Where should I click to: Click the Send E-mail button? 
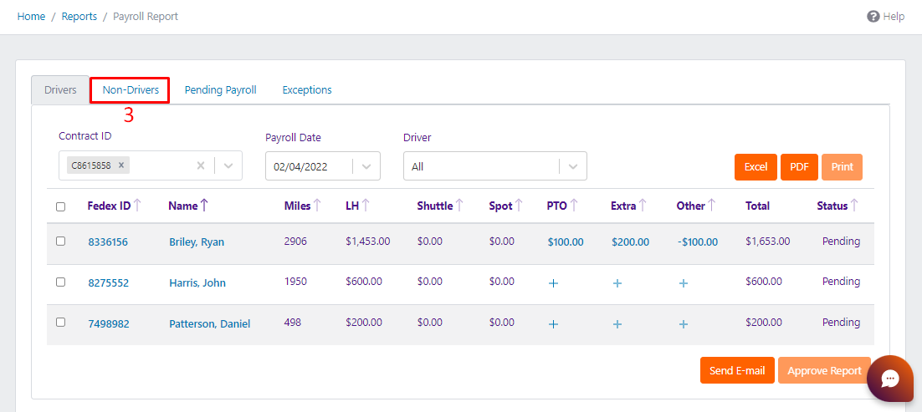click(737, 370)
